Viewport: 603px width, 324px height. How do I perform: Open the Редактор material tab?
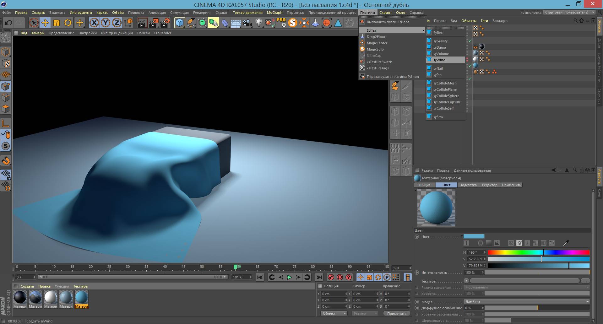click(x=490, y=185)
